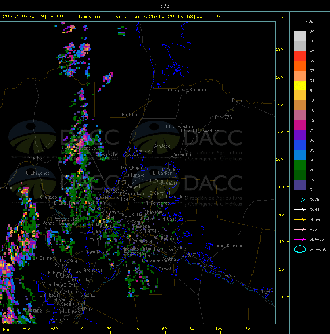Click the '120' km tick on bottom axis
Image resolution: width=330 pixels, height=334 pixels.
pos(246,329)
